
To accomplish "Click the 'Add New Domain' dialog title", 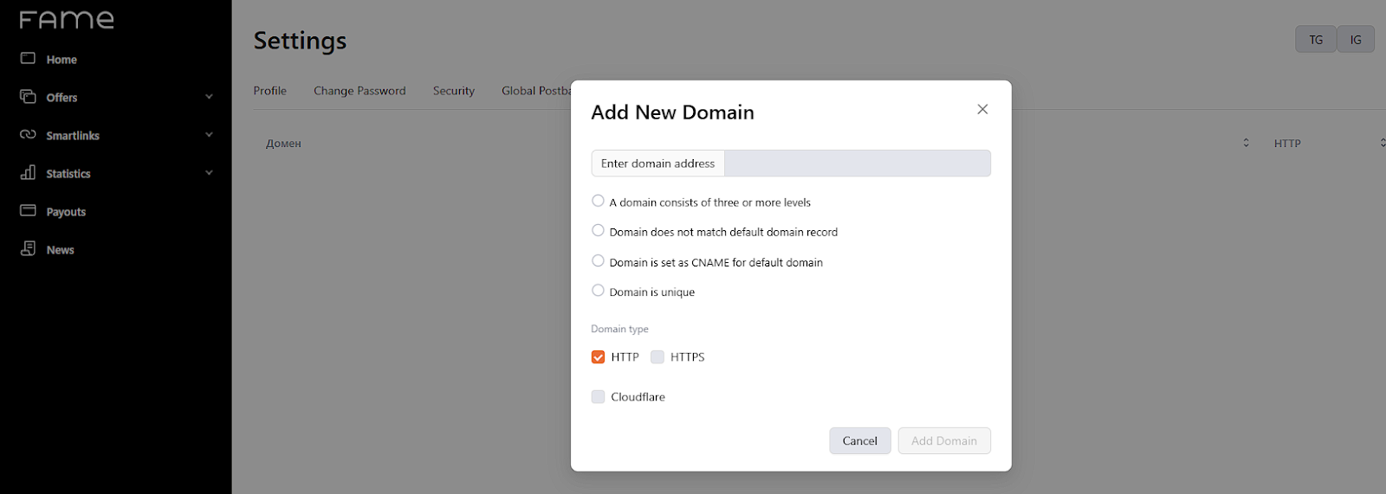I will (672, 112).
